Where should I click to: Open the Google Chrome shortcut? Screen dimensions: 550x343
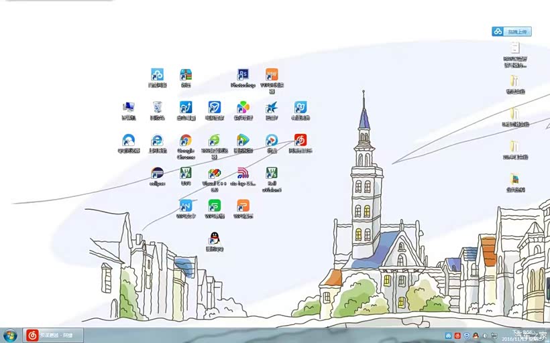[x=186, y=141]
